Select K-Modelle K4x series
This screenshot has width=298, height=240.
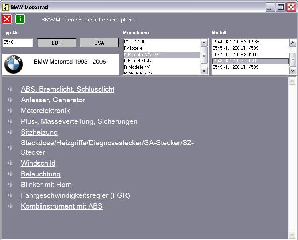(162, 61)
